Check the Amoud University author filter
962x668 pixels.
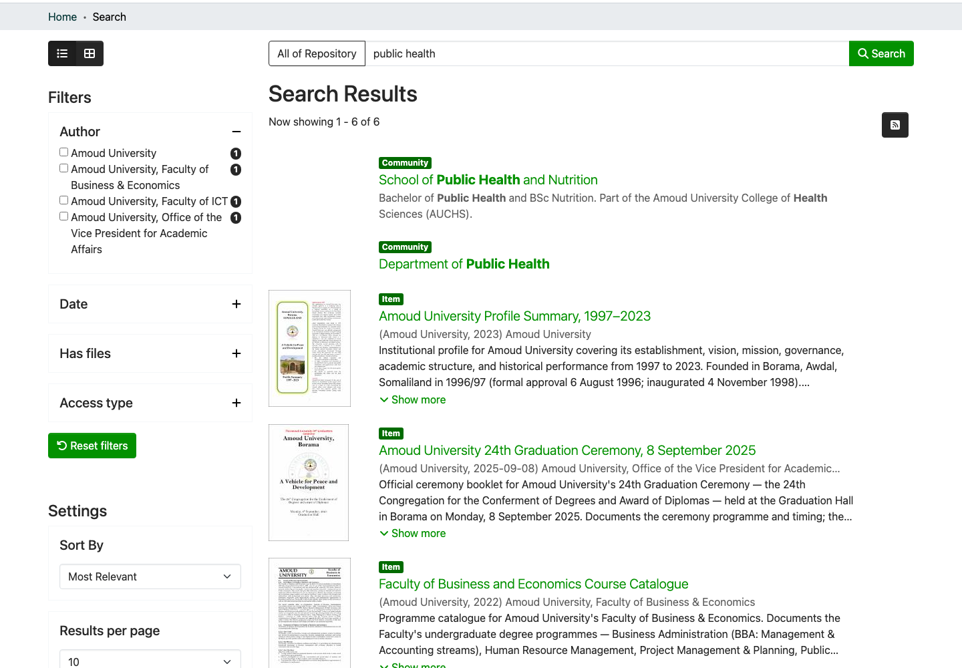pos(64,152)
